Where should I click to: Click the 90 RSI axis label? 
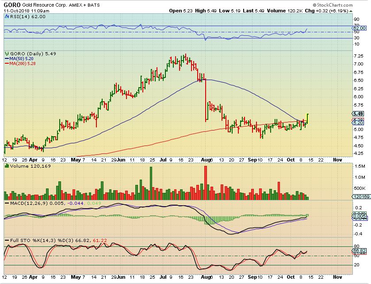click(356, 19)
